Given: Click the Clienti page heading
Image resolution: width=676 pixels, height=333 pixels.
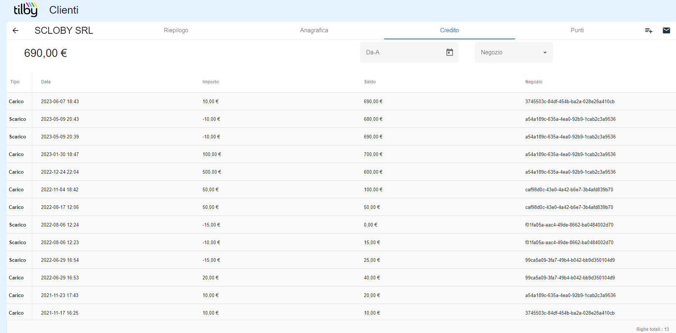Looking at the screenshot, I should [x=64, y=10].
